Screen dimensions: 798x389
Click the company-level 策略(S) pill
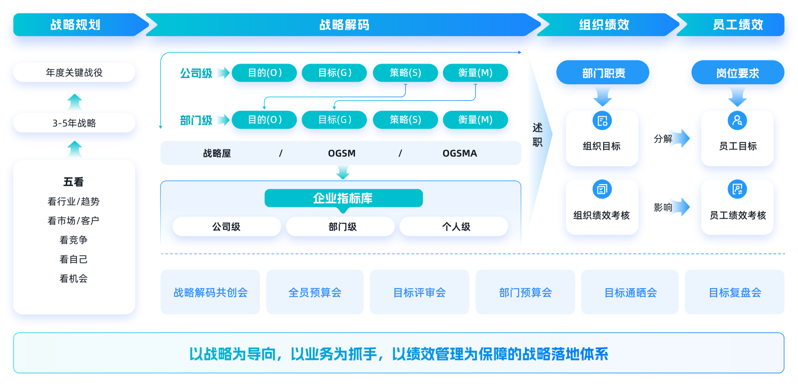[405, 73]
